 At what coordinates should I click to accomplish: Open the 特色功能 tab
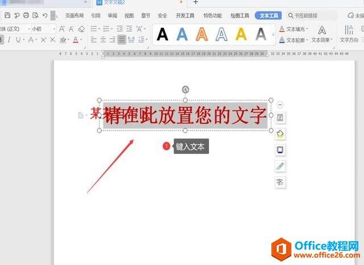coord(213,15)
